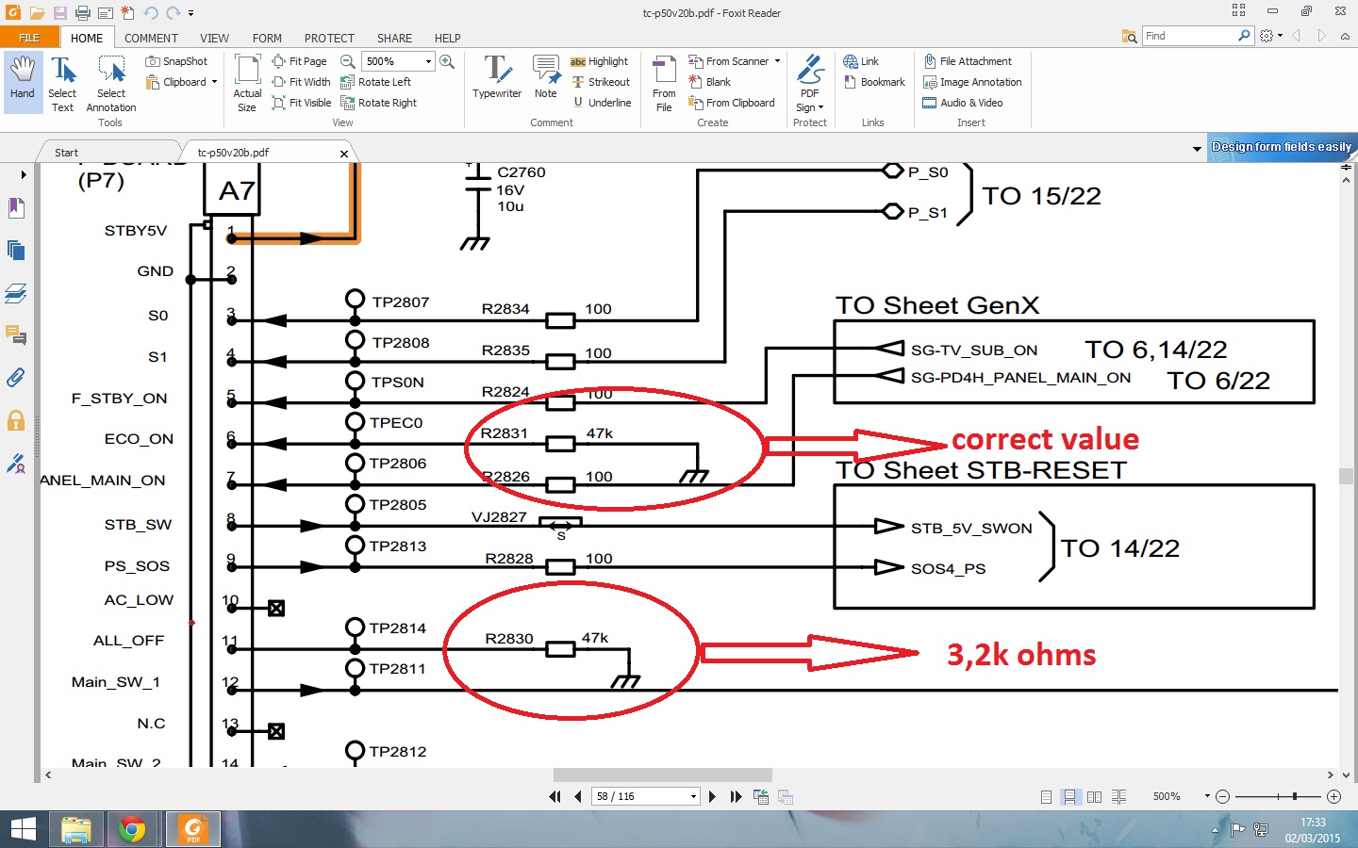Click the Design form fields easily banner
Viewport: 1358px width, 848px height.
coord(1282,147)
